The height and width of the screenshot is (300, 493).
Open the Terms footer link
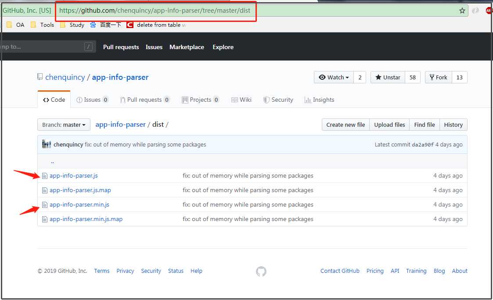point(102,271)
